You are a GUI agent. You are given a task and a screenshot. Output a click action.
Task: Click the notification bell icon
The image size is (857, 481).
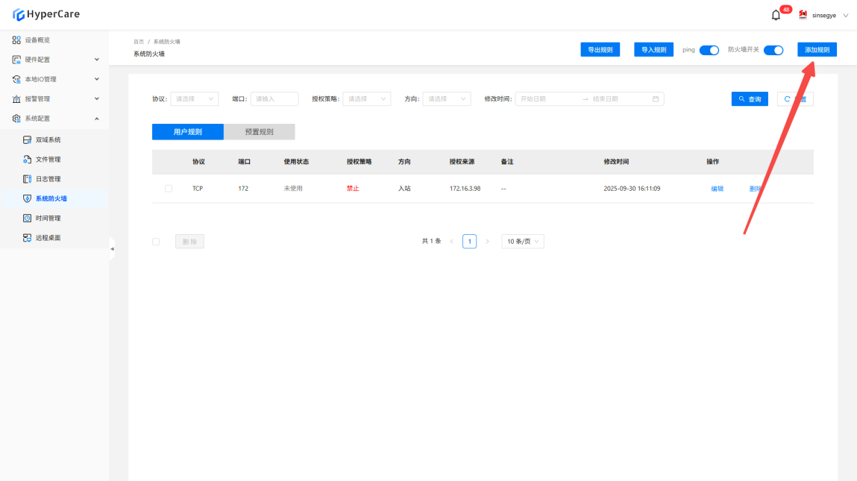click(x=776, y=15)
